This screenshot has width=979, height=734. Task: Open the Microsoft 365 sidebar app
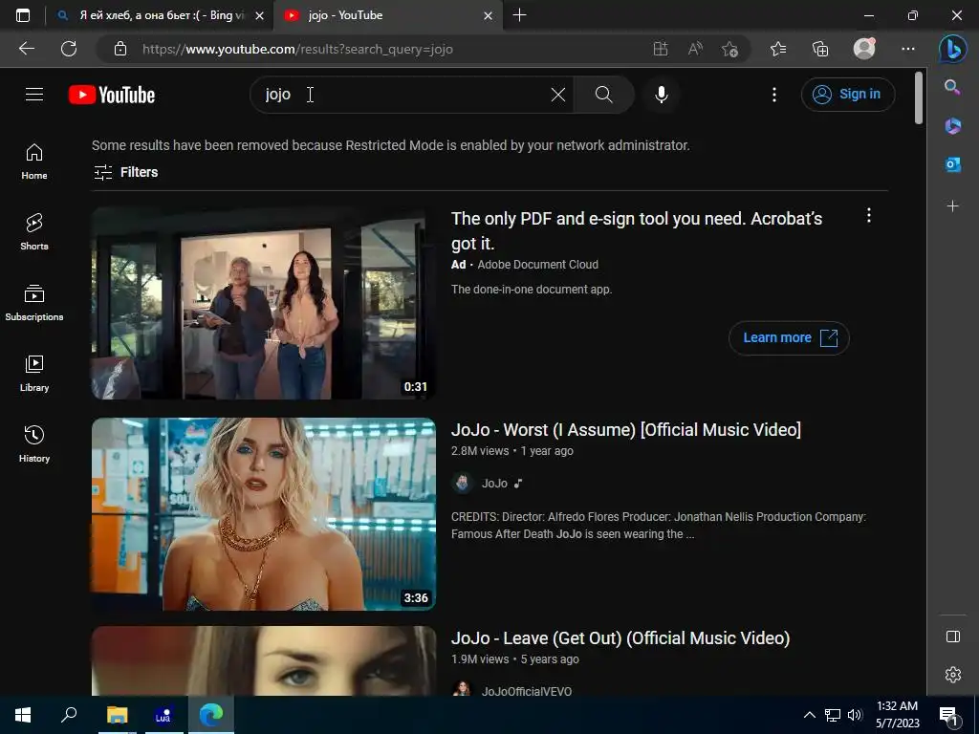coord(952,126)
